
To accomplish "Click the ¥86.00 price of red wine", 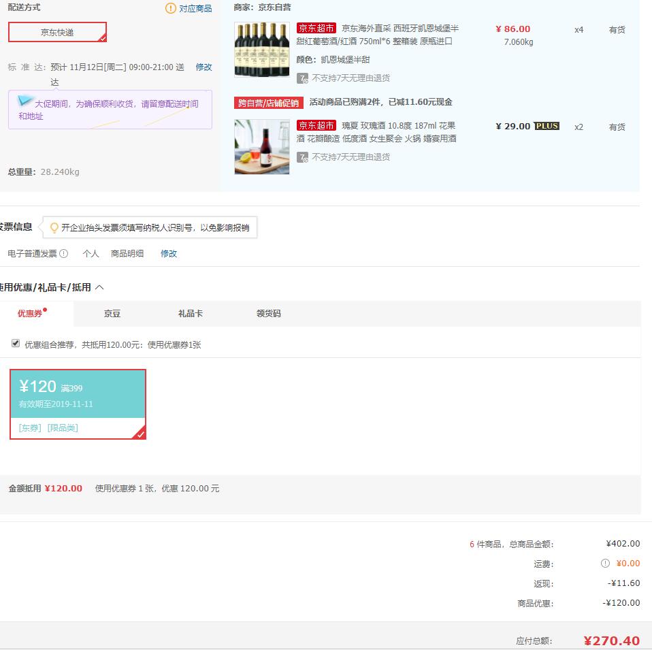I will (x=512, y=29).
